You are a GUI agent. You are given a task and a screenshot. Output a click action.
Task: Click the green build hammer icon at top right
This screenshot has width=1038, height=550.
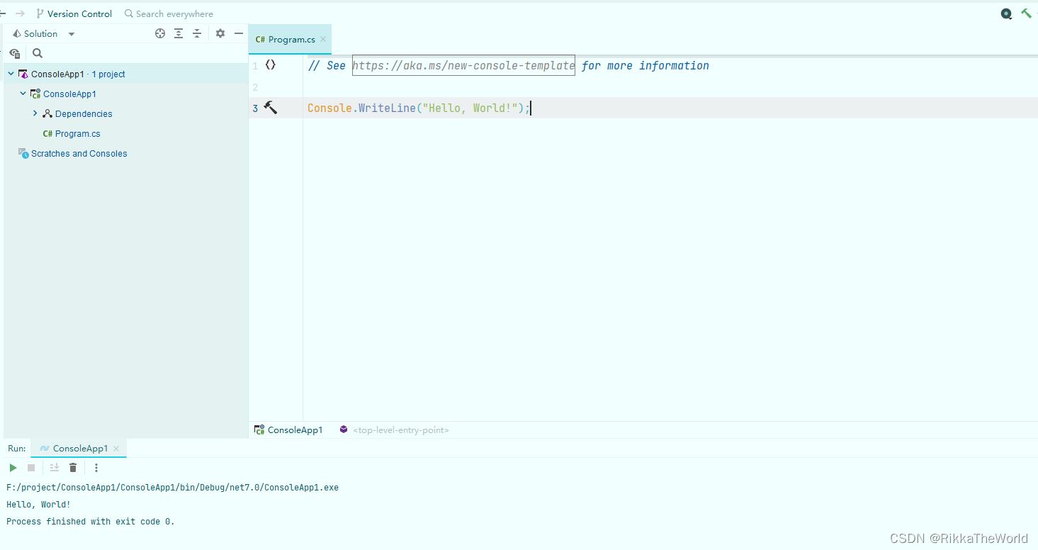[x=1026, y=13]
